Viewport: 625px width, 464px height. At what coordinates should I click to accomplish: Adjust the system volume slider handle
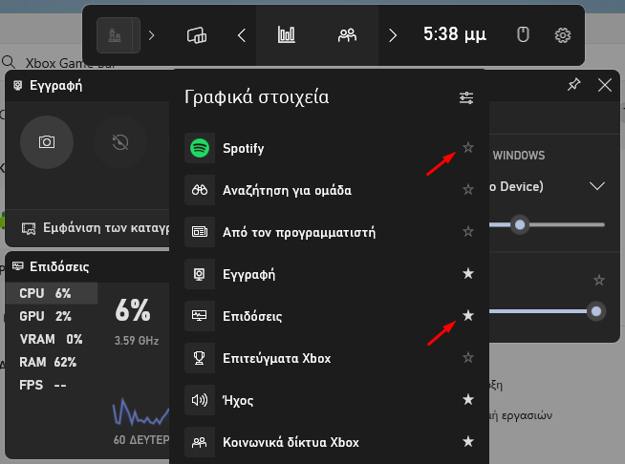(520, 225)
